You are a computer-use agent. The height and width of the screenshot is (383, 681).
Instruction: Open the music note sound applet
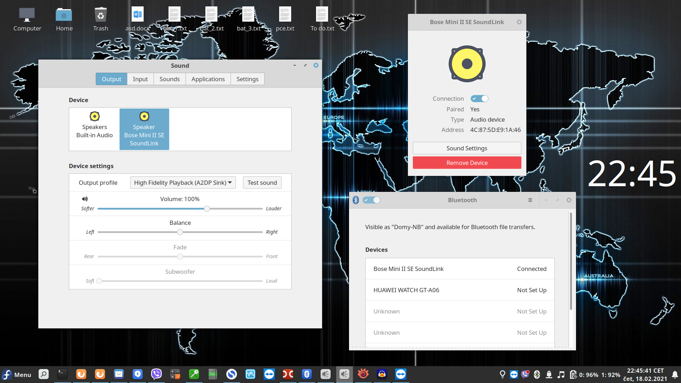pos(561,374)
